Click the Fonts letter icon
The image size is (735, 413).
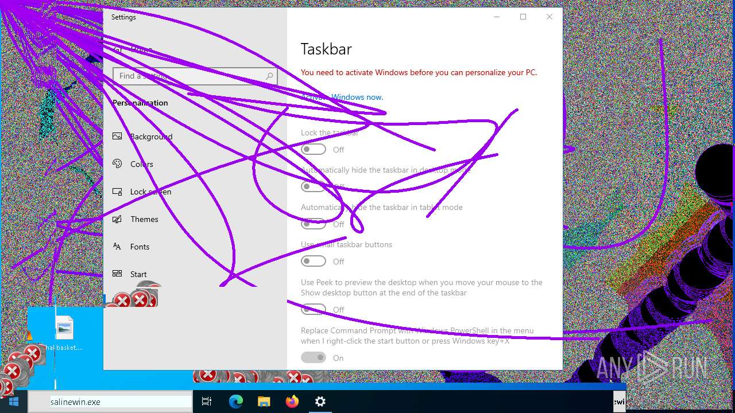117,247
